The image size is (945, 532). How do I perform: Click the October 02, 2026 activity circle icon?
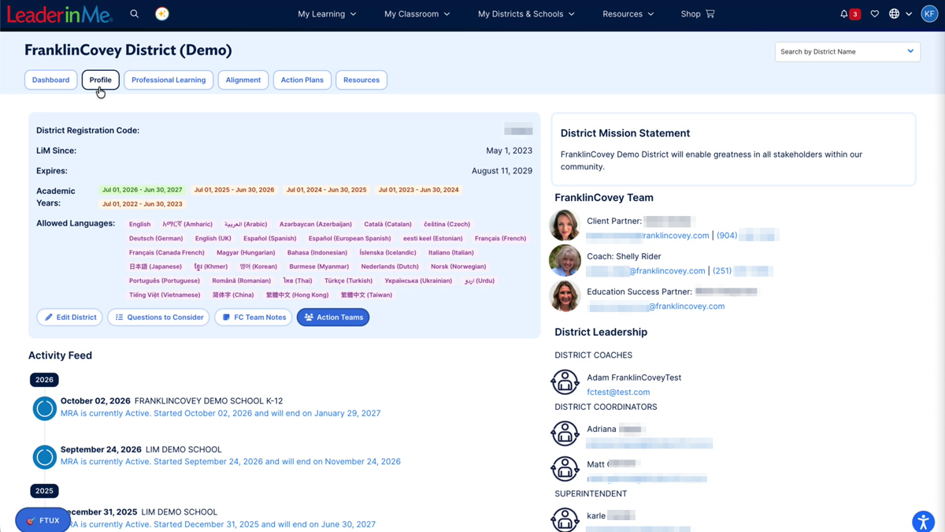[x=45, y=408]
